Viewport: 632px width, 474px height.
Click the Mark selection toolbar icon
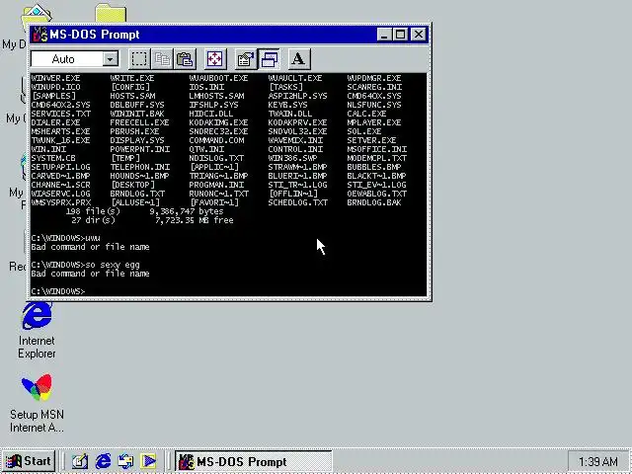tap(139, 59)
